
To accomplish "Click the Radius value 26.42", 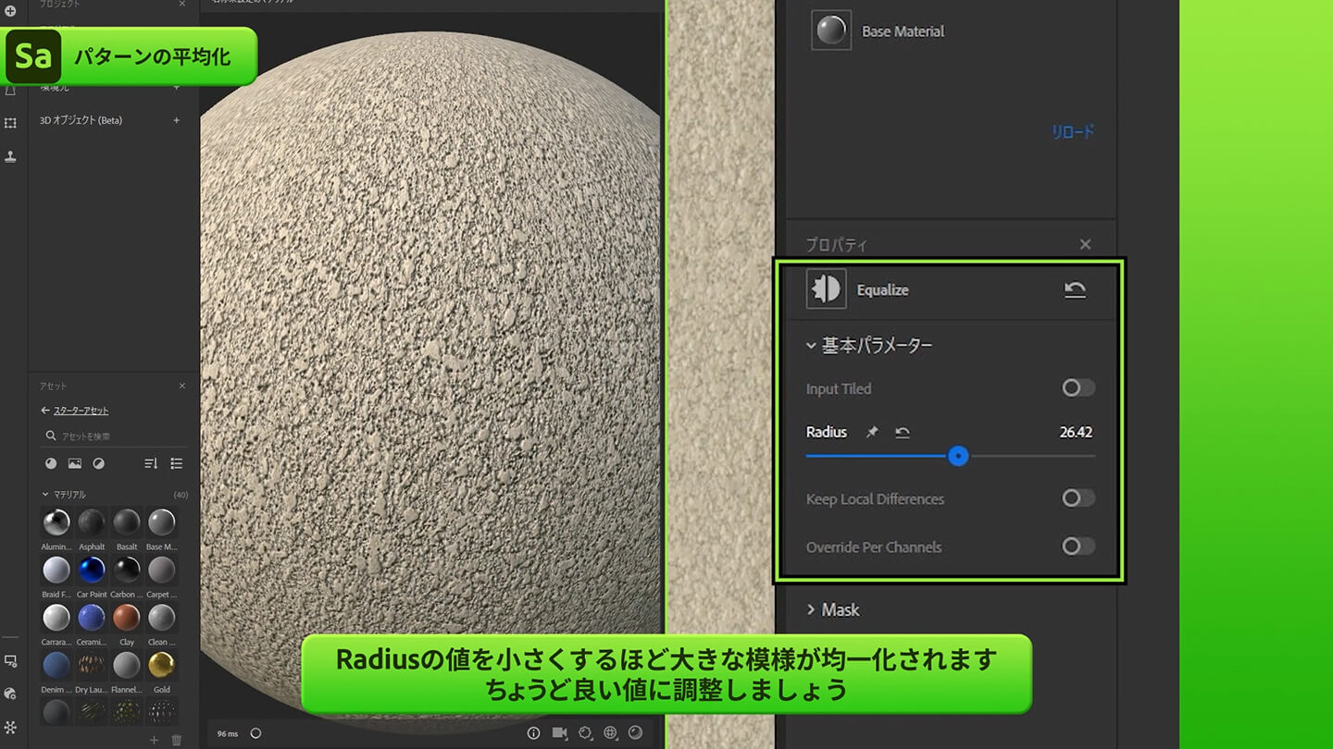I will click(x=1076, y=432).
